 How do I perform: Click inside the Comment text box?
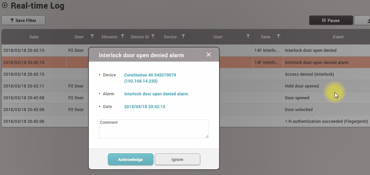point(154,129)
